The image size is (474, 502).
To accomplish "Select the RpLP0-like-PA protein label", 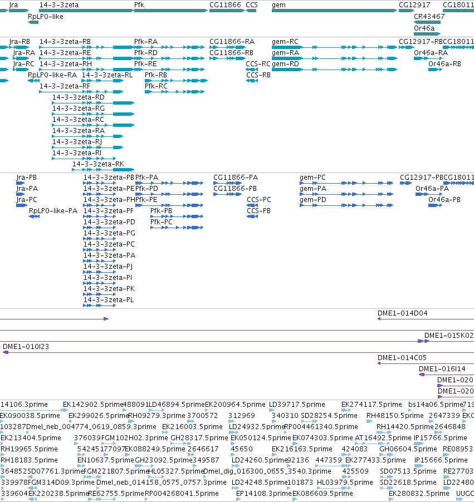I will [53, 211].
